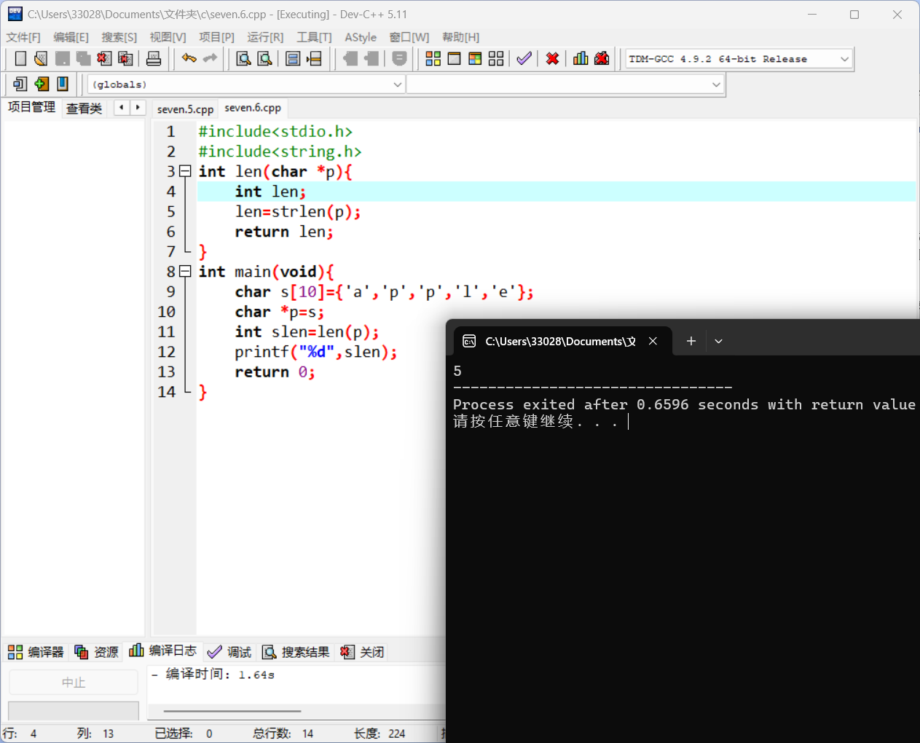Open the 编辑[E] menu
This screenshot has width=920, height=743.
(71, 37)
